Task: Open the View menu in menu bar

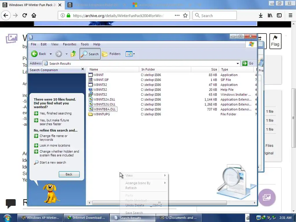Action: pyautogui.click(x=55, y=44)
